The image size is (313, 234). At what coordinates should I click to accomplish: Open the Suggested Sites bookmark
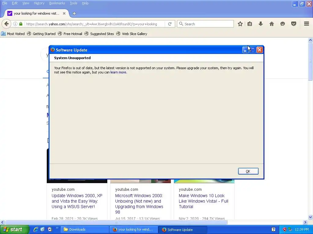coord(99,34)
